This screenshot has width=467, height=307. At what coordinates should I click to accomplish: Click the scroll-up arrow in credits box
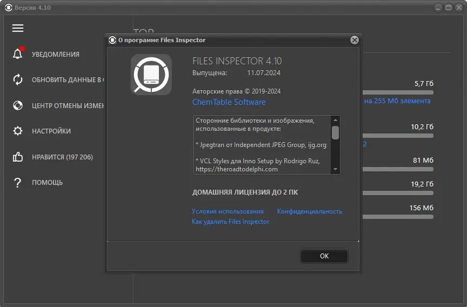pyautogui.click(x=336, y=120)
